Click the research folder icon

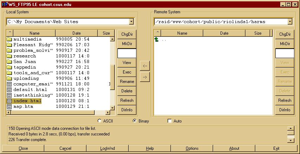9,56
